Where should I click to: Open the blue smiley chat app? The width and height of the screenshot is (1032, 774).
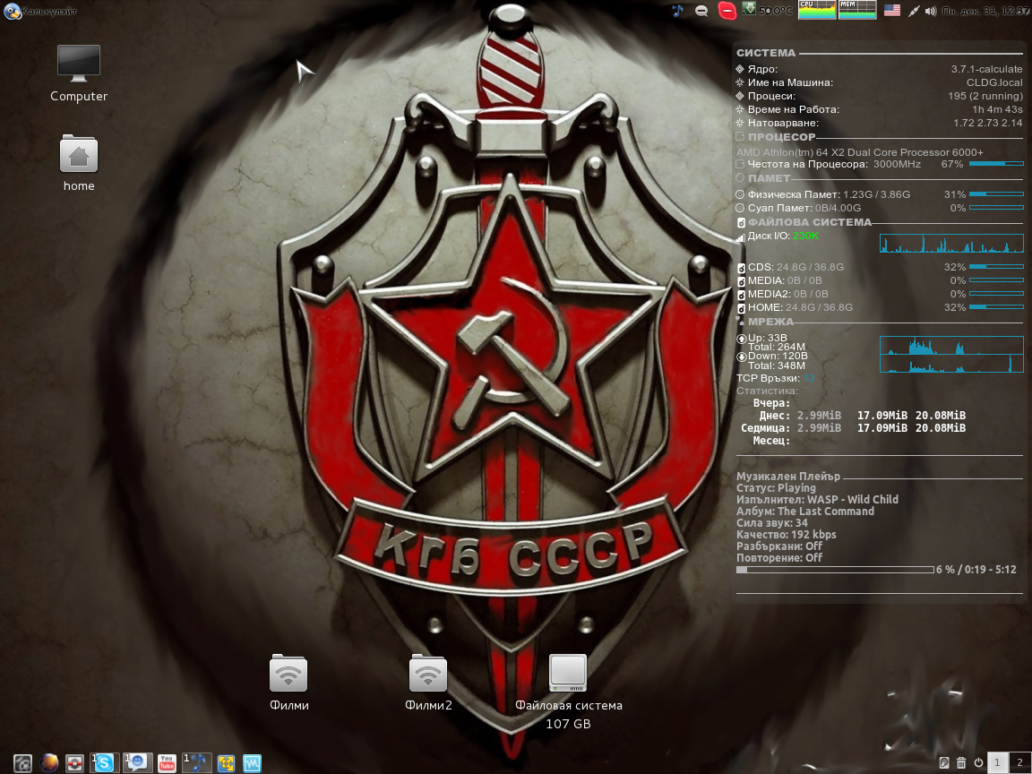pyautogui.click(x=138, y=763)
